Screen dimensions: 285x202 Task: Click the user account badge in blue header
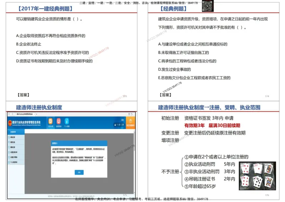click(119, 125)
